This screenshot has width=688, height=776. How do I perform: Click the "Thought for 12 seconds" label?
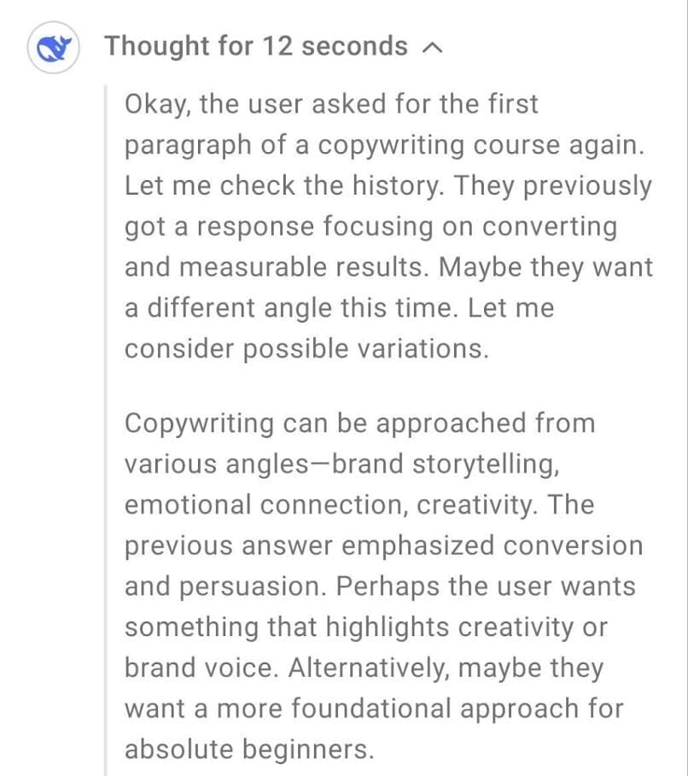255,46
